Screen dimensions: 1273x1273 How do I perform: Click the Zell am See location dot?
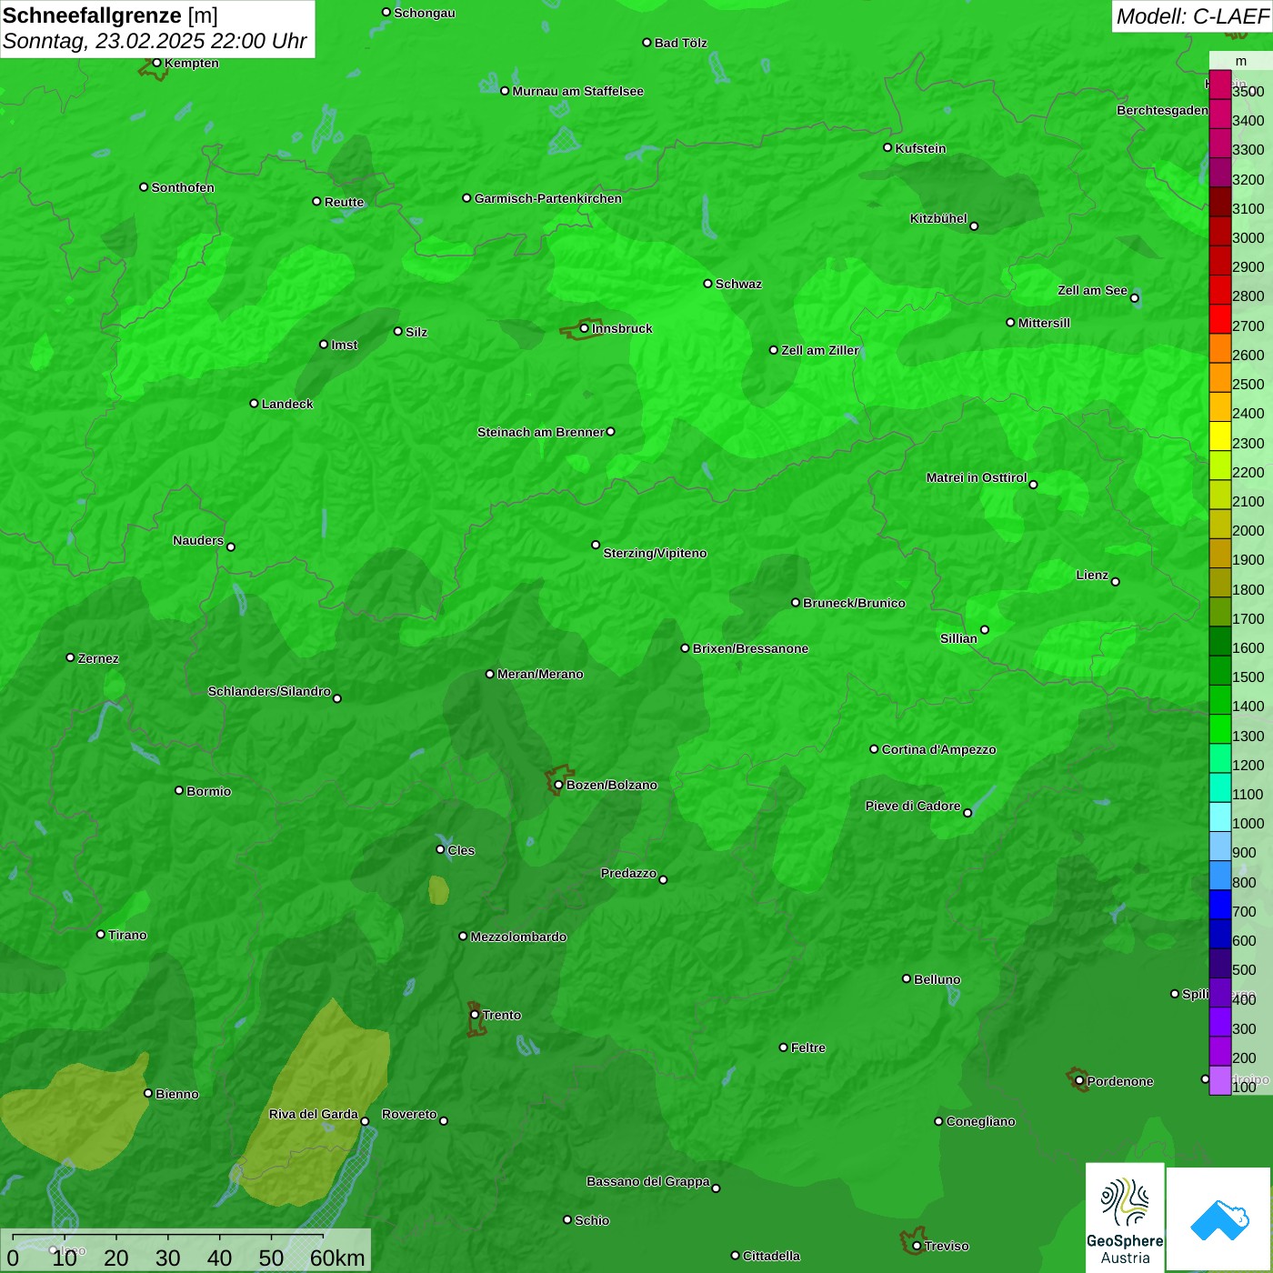point(1134,298)
